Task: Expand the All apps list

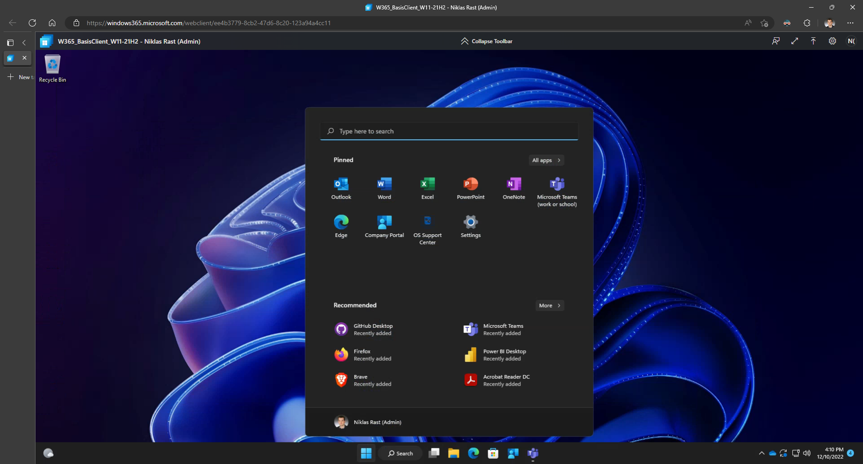Action: click(x=546, y=161)
